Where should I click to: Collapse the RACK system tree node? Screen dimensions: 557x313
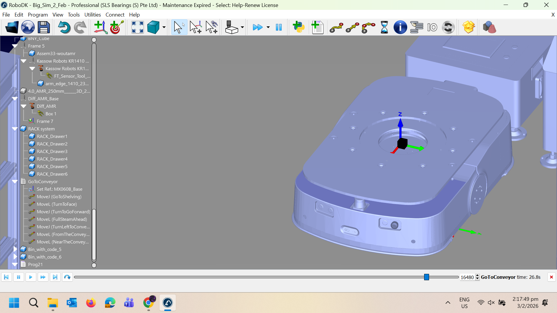coord(15,129)
